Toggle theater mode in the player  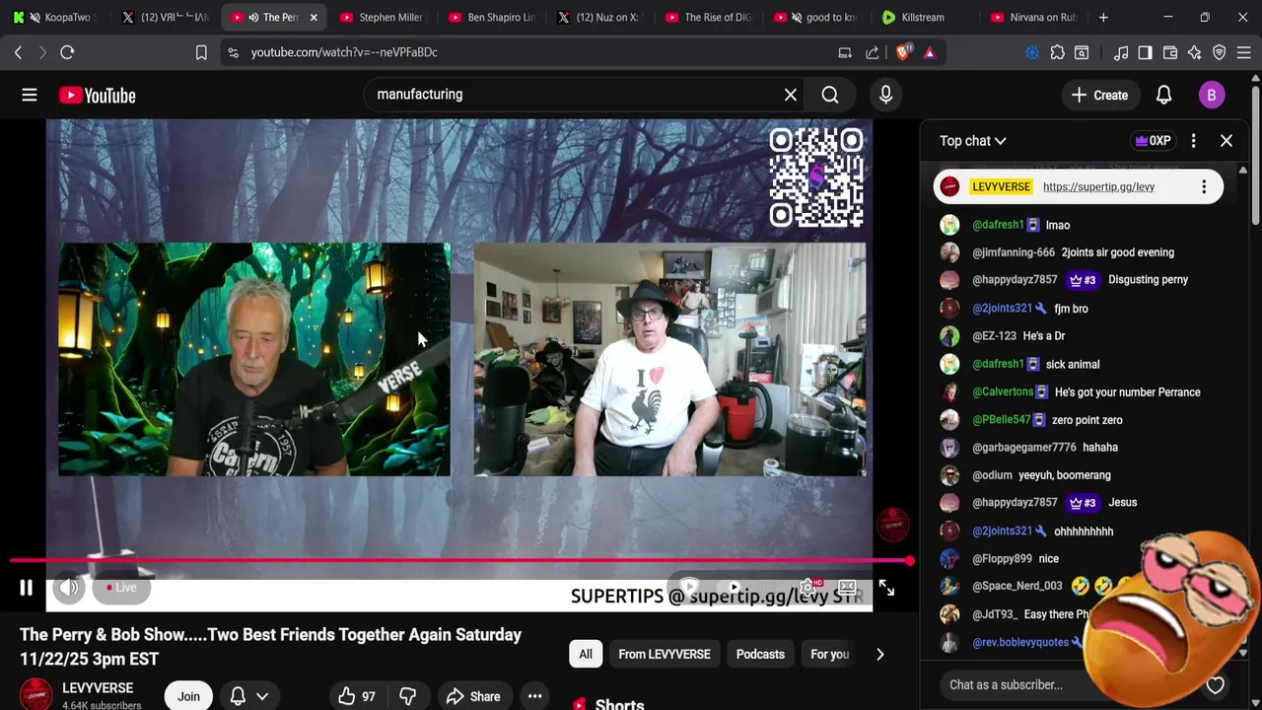(847, 588)
